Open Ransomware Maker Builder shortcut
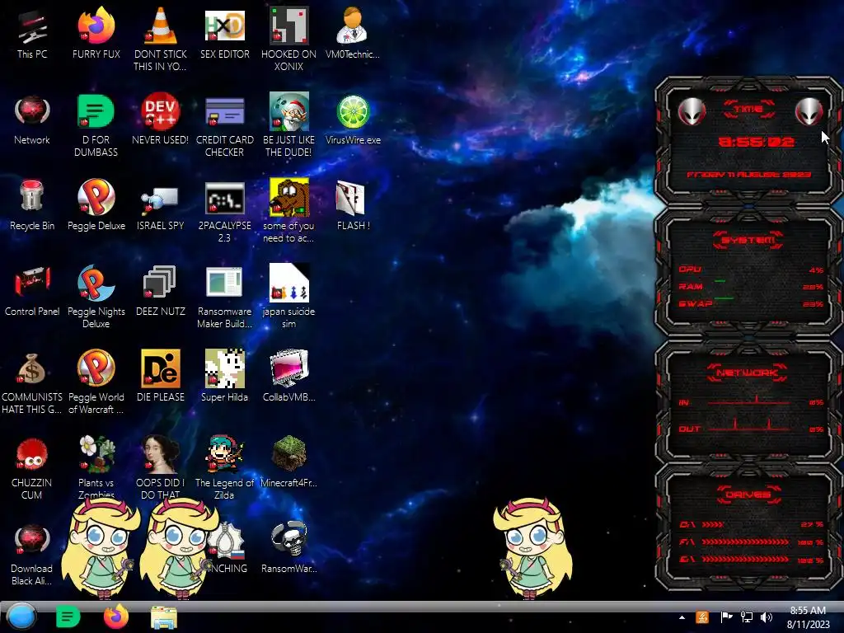The width and height of the screenshot is (844, 633). [x=224, y=296]
